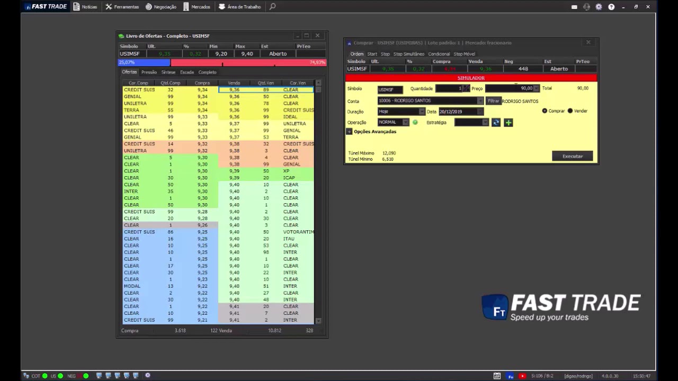Viewport: 678px width, 381px height.
Task: Open the Mercados menu
Action: point(197,7)
